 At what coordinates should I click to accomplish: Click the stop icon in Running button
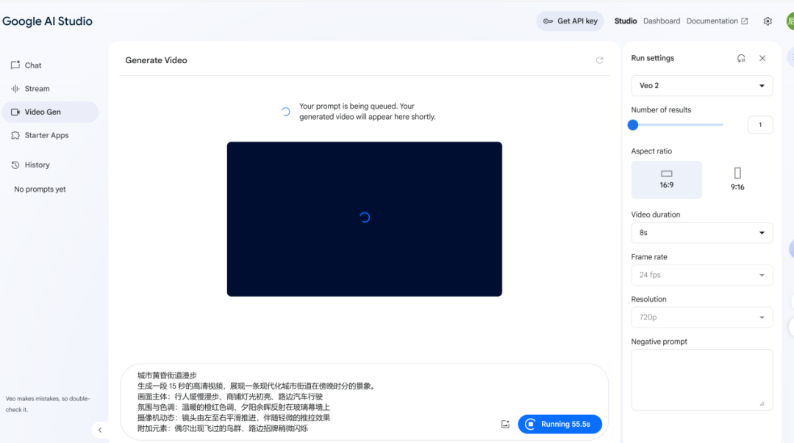click(530, 425)
